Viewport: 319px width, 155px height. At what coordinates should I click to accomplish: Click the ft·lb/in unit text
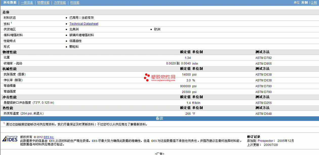coord(196,103)
